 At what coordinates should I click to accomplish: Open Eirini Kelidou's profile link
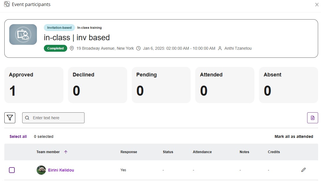pos(61,170)
